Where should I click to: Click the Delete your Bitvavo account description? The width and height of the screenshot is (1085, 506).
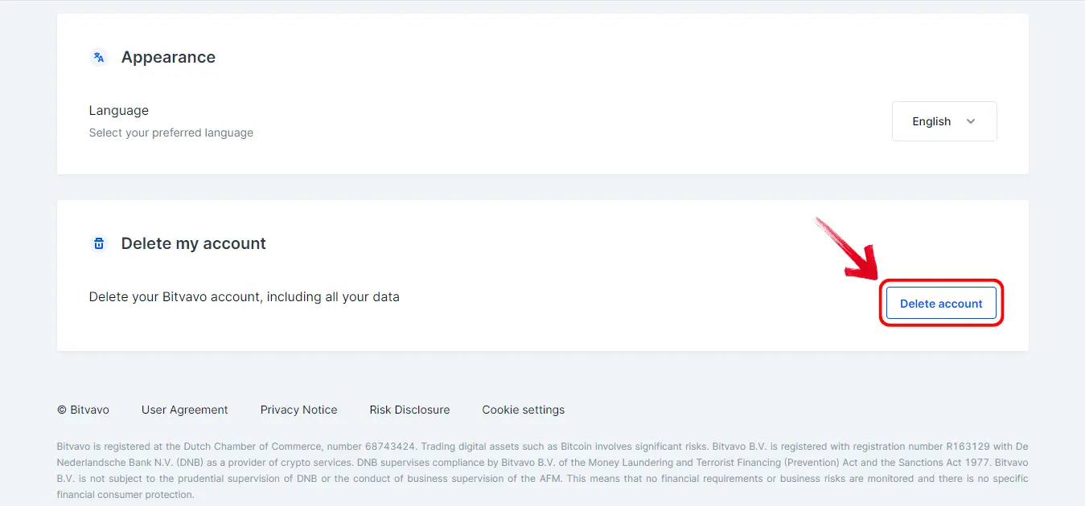[x=245, y=297]
